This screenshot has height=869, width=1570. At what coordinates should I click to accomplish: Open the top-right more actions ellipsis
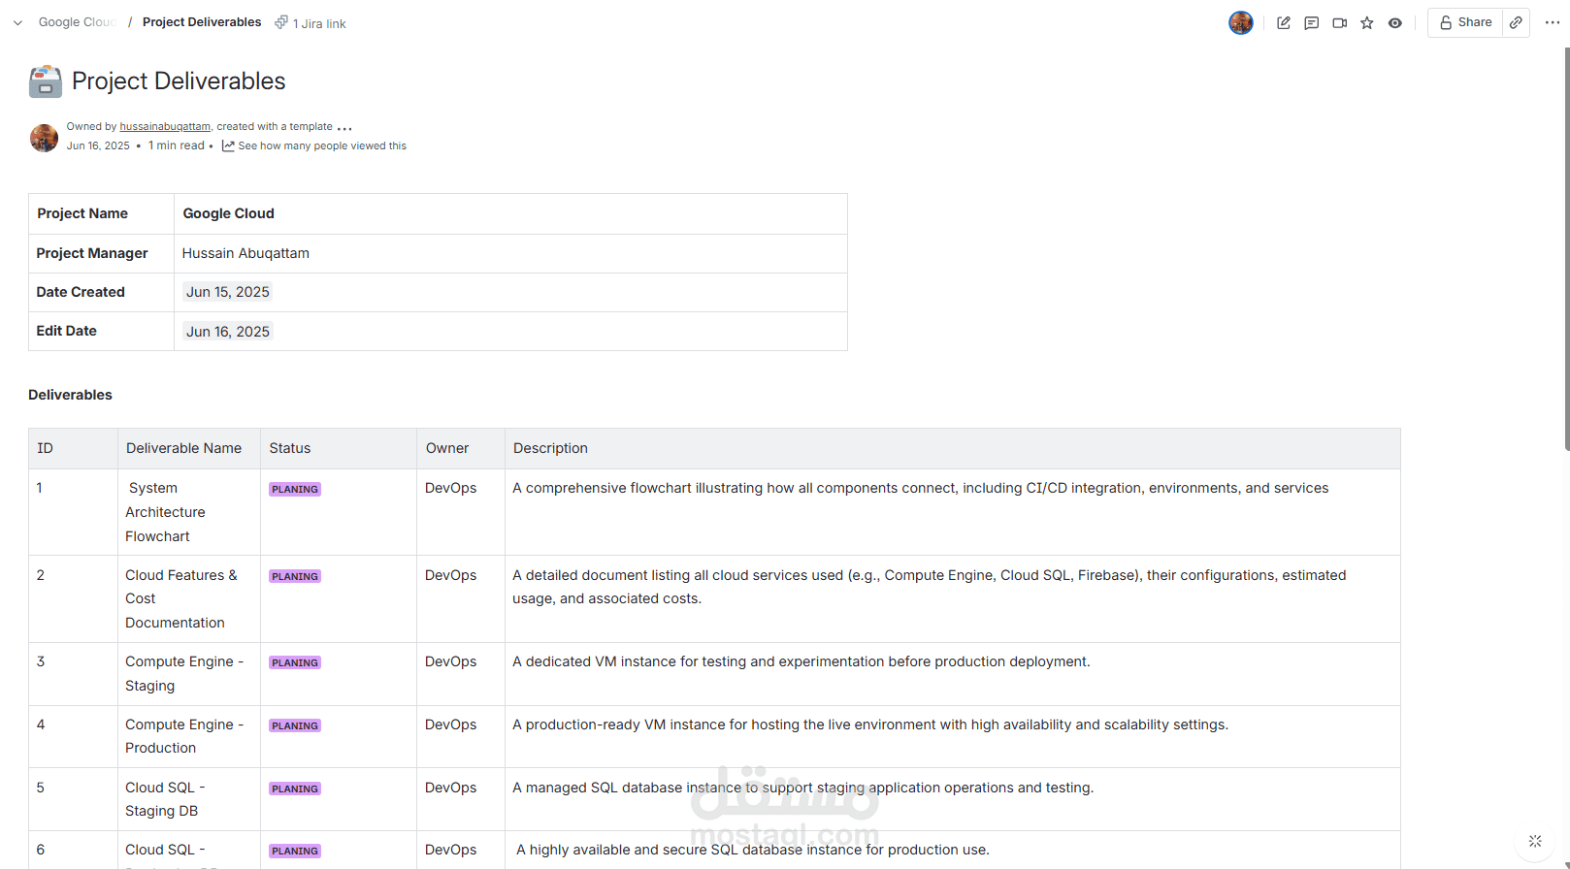[1553, 22]
